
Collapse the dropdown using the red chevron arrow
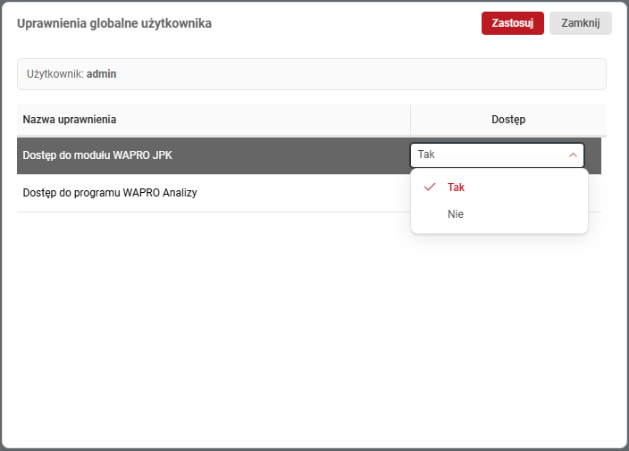[x=573, y=155]
